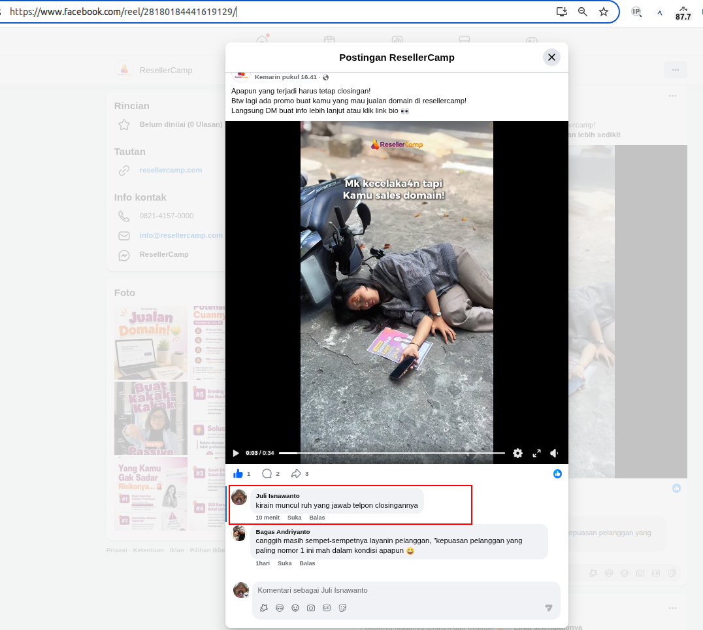Click the public globe audience icon

pyautogui.click(x=326, y=77)
